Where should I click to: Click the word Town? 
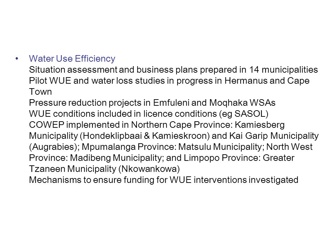[x=40, y=92]
